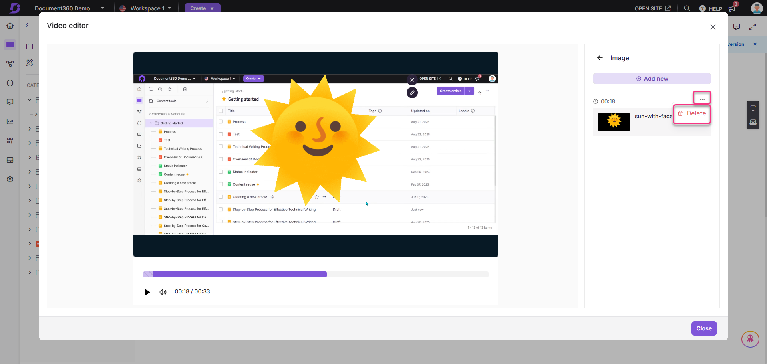The image size is (767, 364).
Task: Collapse the expanded category in background tree
Action: pos(30,100)
